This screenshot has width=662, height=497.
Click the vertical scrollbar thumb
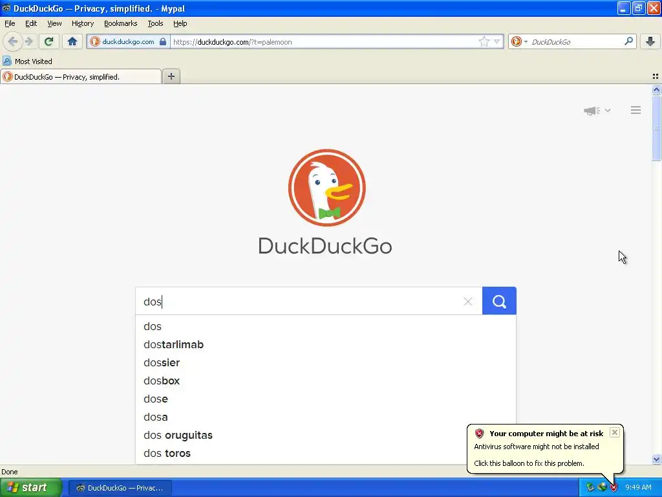[x=656, y=127]
